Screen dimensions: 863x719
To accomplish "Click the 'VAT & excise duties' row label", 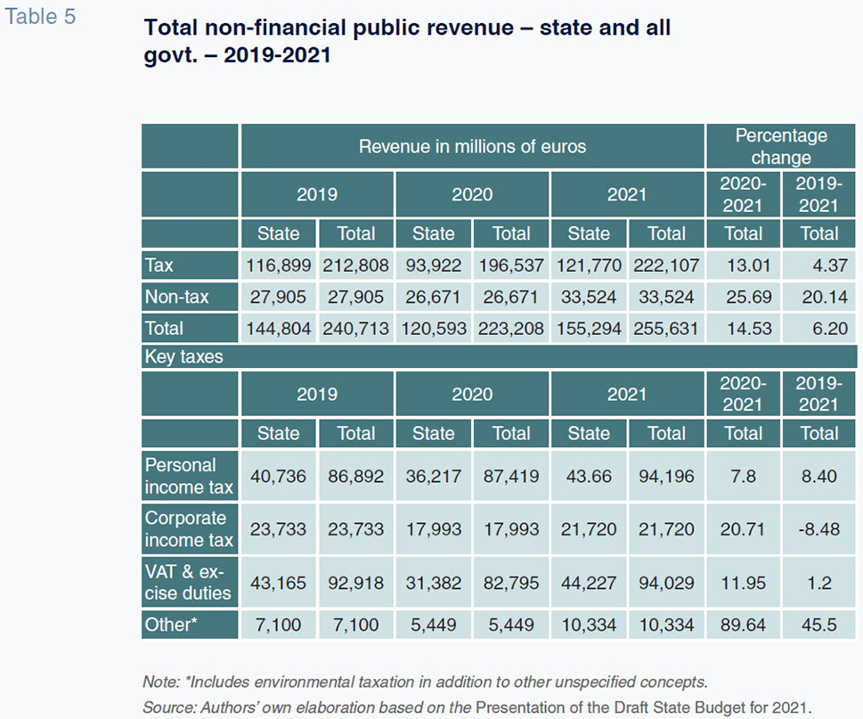I will click(190, 583).
